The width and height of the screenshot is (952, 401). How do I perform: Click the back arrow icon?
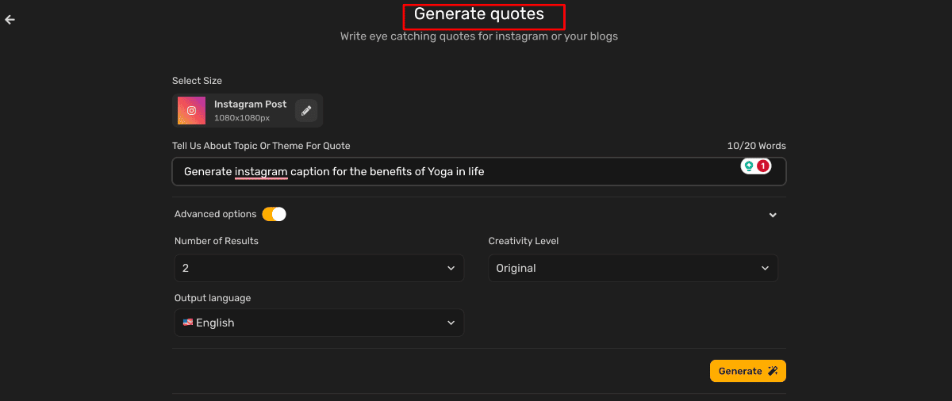pos(10,20)
